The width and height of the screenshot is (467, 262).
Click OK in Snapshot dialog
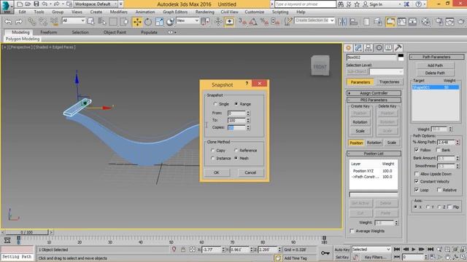click(217, 172)
